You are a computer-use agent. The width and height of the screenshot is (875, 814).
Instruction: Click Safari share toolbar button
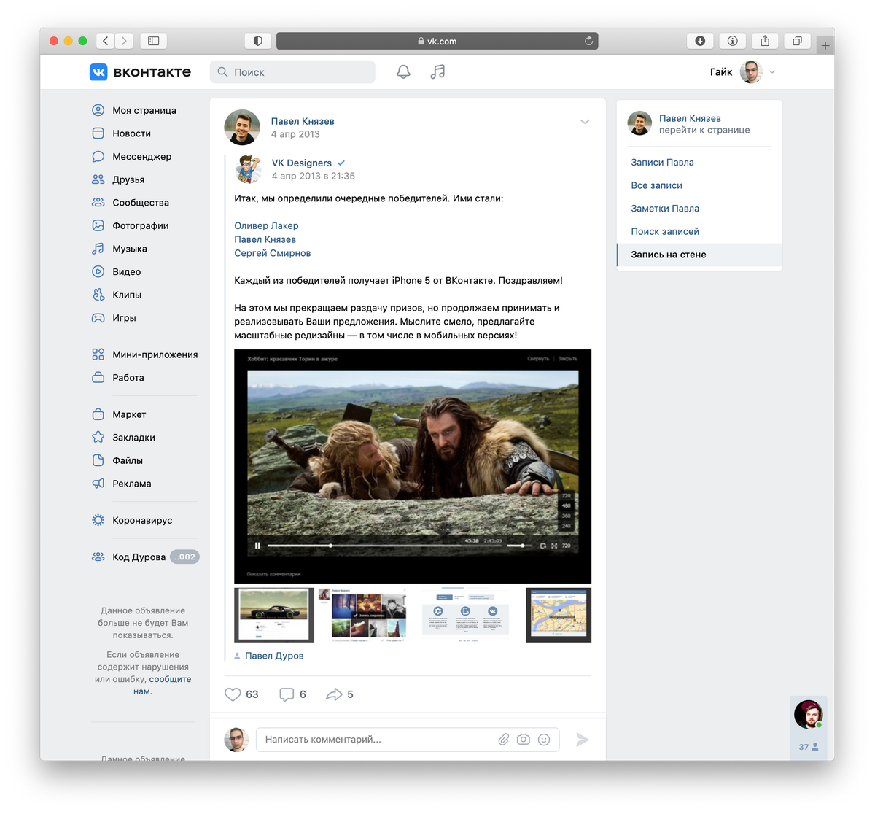[765, 41]
